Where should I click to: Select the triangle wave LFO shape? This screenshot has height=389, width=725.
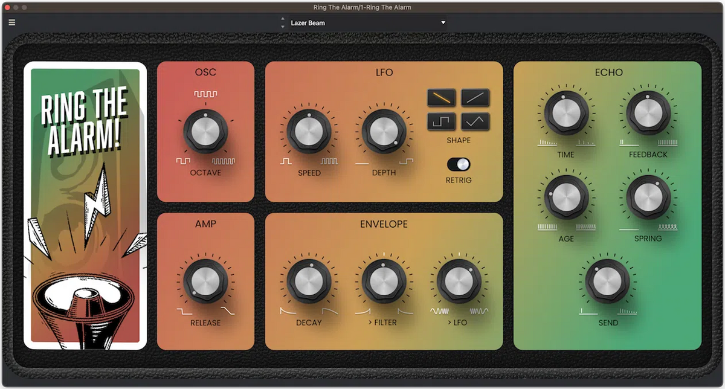[475, 121]
